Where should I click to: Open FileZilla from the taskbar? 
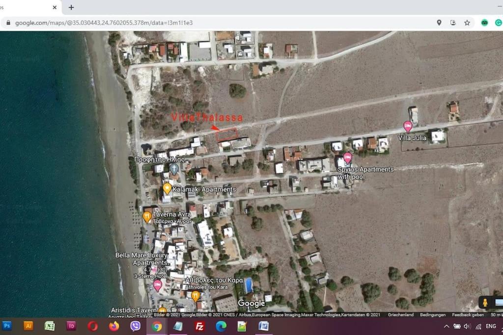pyautogui.click(x=199, y=326)
